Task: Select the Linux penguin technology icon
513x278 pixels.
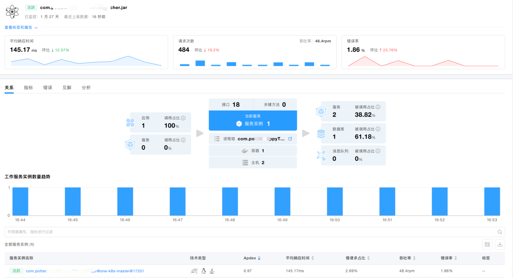Action: (203, 271)
